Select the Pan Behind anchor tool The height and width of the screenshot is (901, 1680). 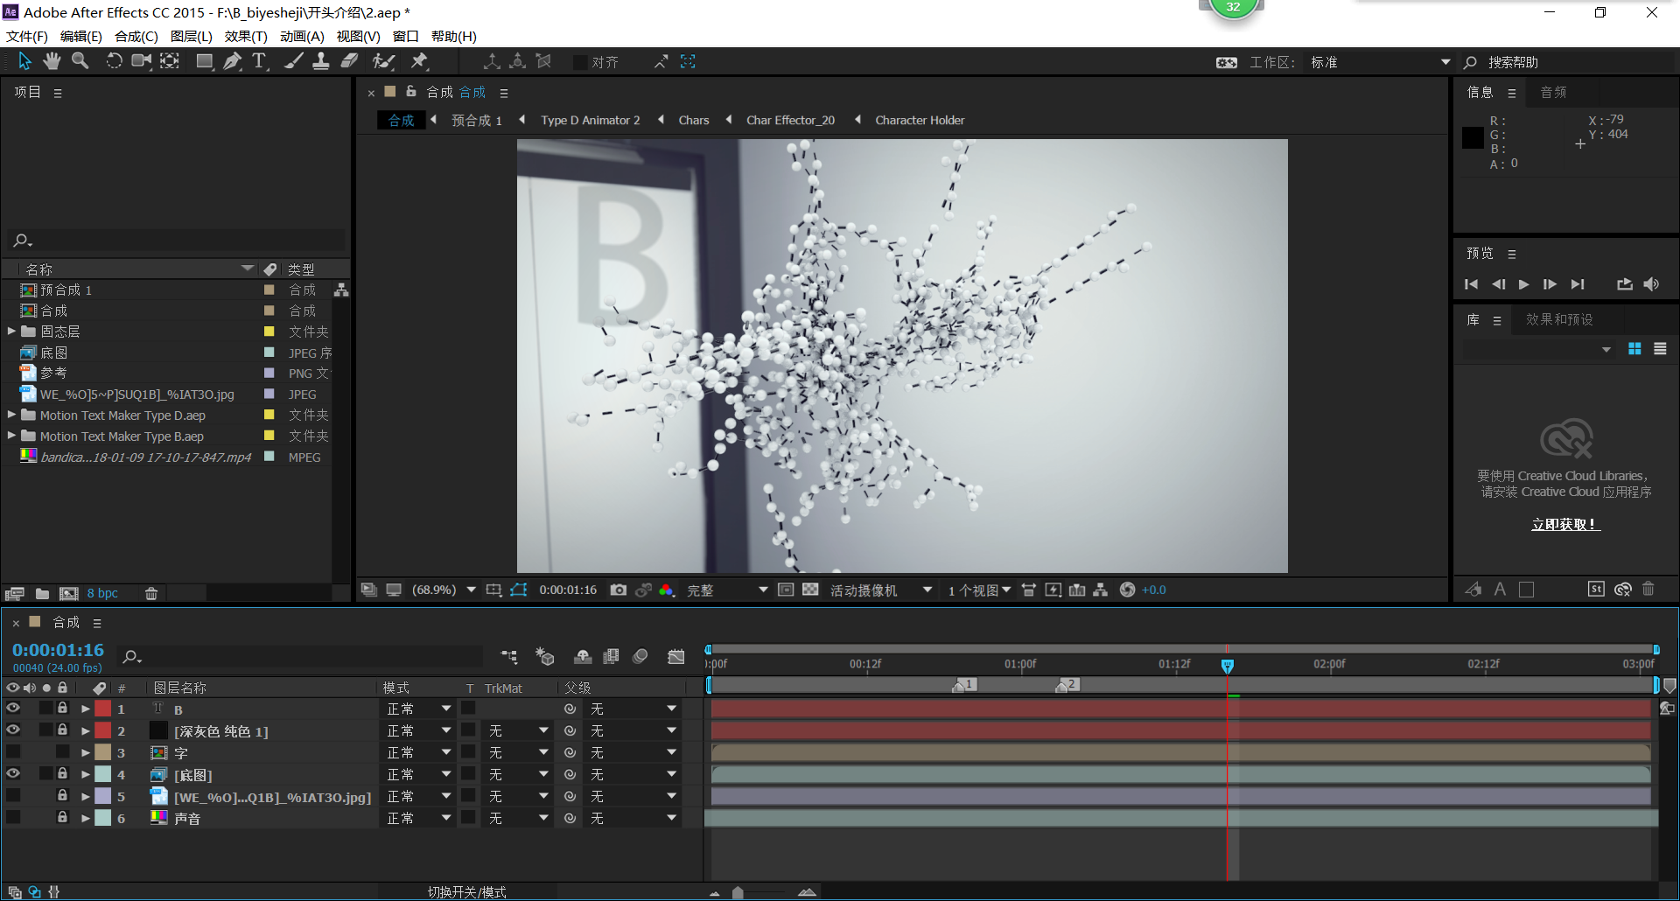170,61
